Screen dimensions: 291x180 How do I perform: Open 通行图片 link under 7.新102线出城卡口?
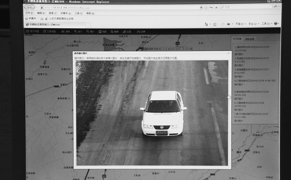(x=239, y=121)
